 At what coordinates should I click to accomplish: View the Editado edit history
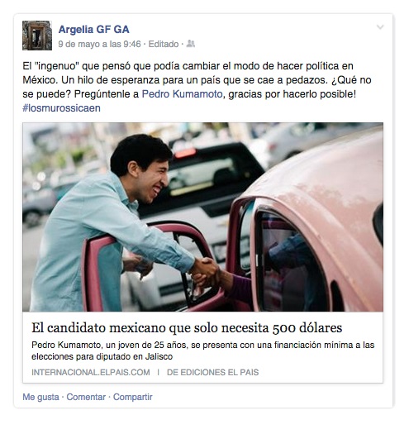coord(164,44)
